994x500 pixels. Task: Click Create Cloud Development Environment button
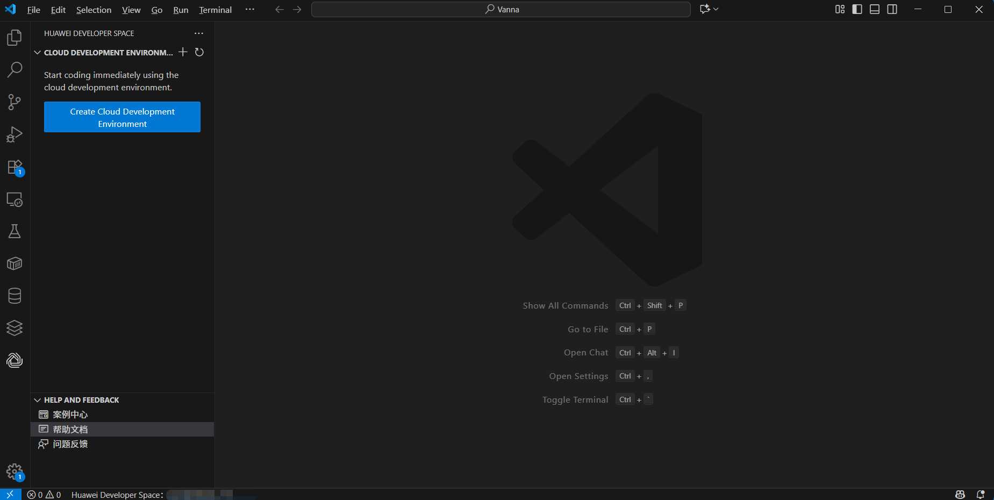pos(122,117)
